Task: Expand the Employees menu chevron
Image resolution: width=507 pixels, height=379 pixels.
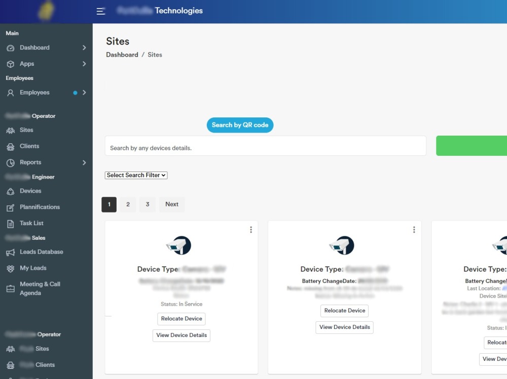Action: coord(84,93)
